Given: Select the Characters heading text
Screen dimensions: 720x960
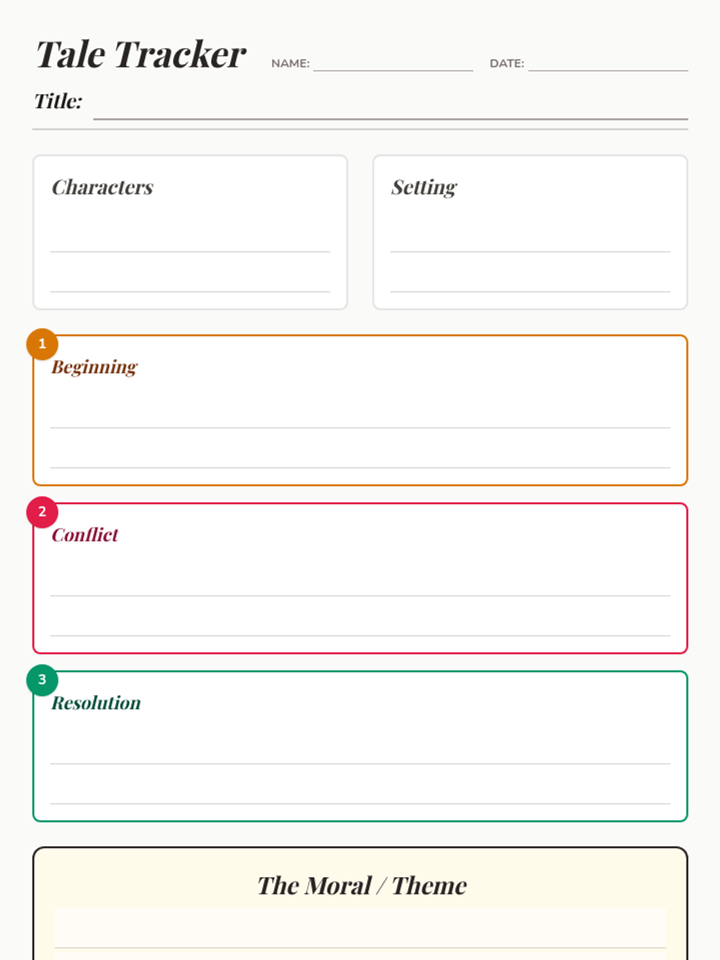Looking at the screenshot, I should coord(103,187).
